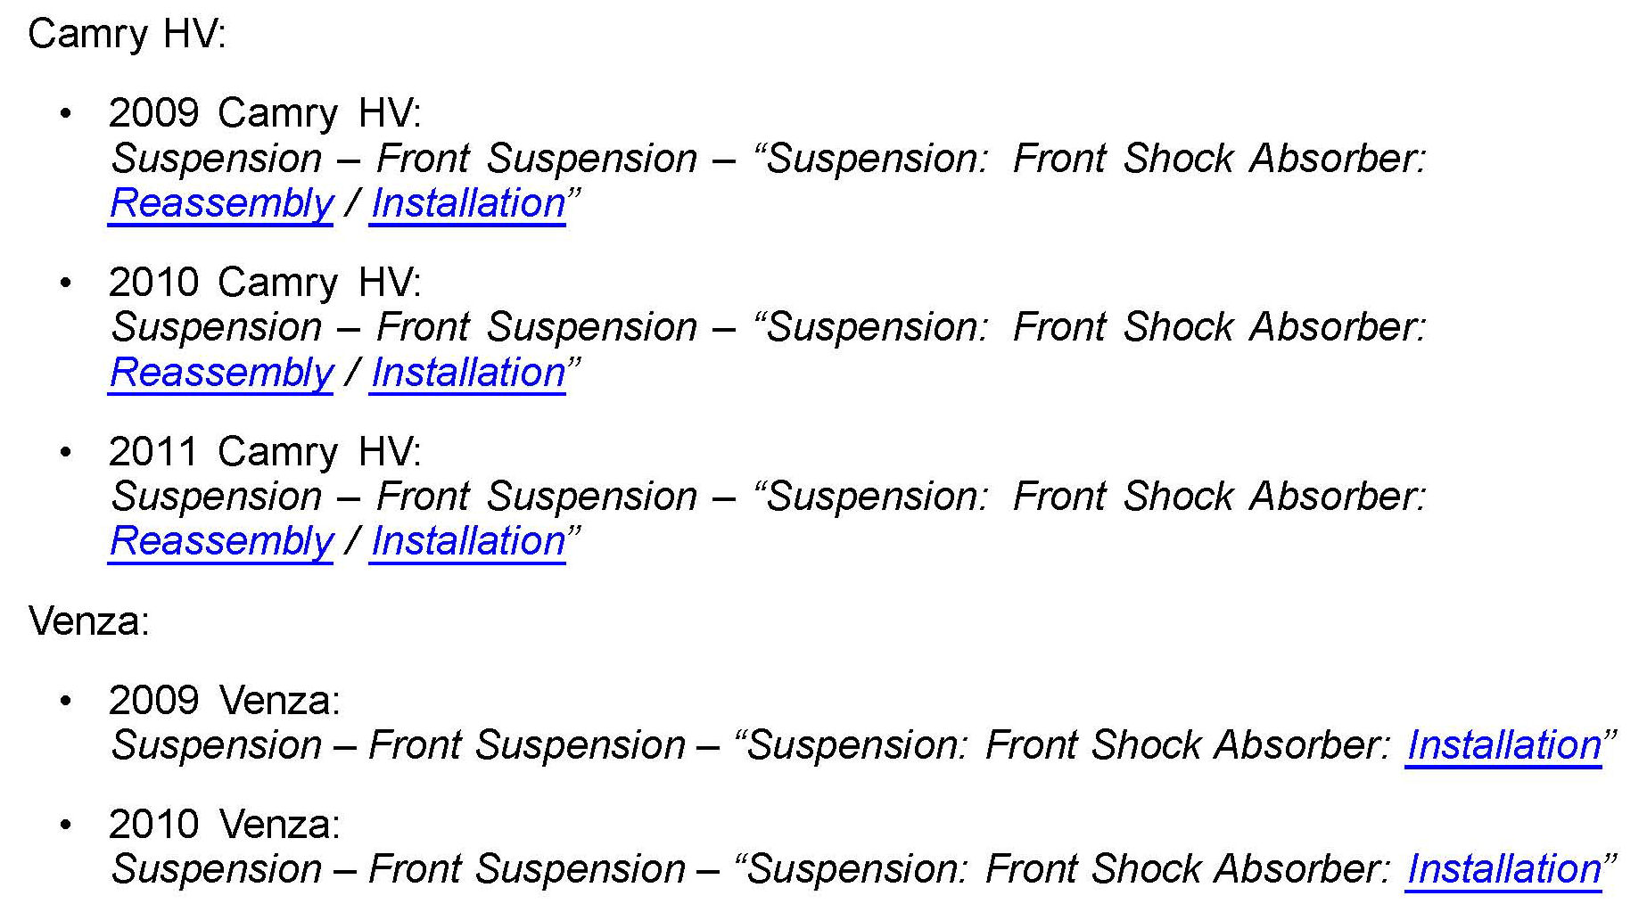
Task: Click the "2010 Camry HV:" bullet label
Action: pos(264,283)
